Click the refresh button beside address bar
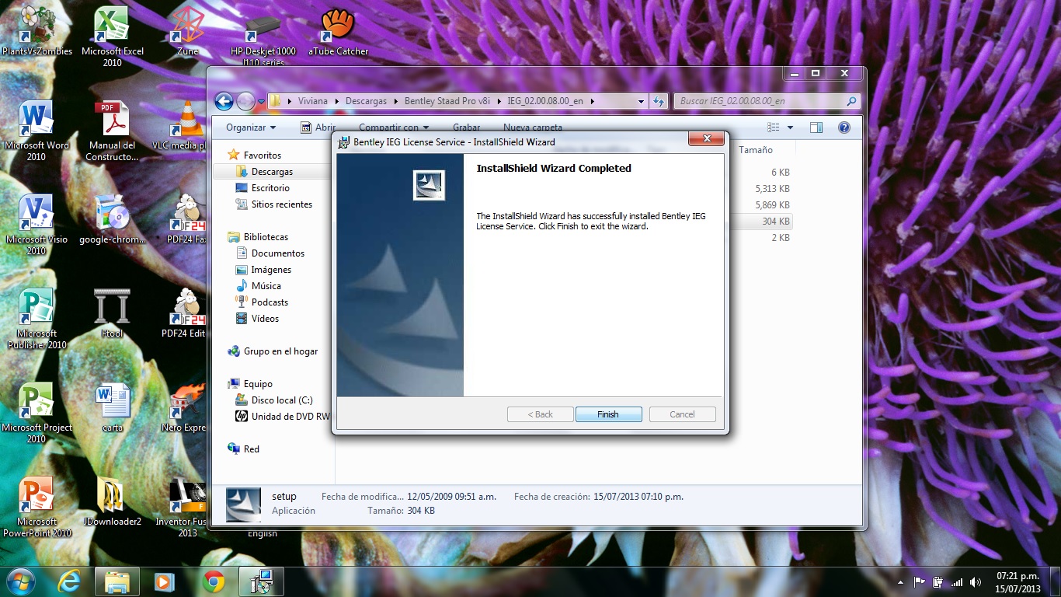Screen dimensions: 1061x597 coord(659,101)
